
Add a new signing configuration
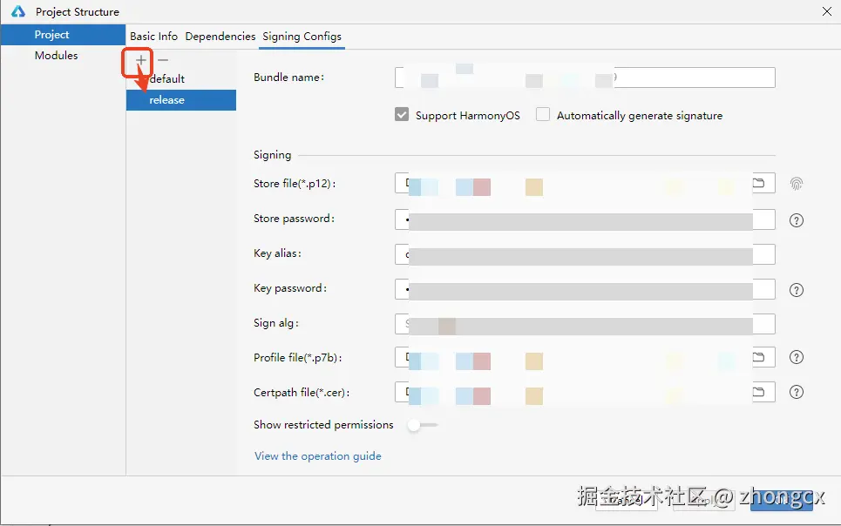pos(141,60)
